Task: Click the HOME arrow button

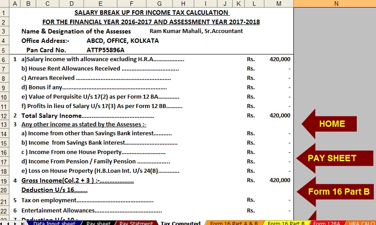Action: pyautogui.click(x=329, y=124)
